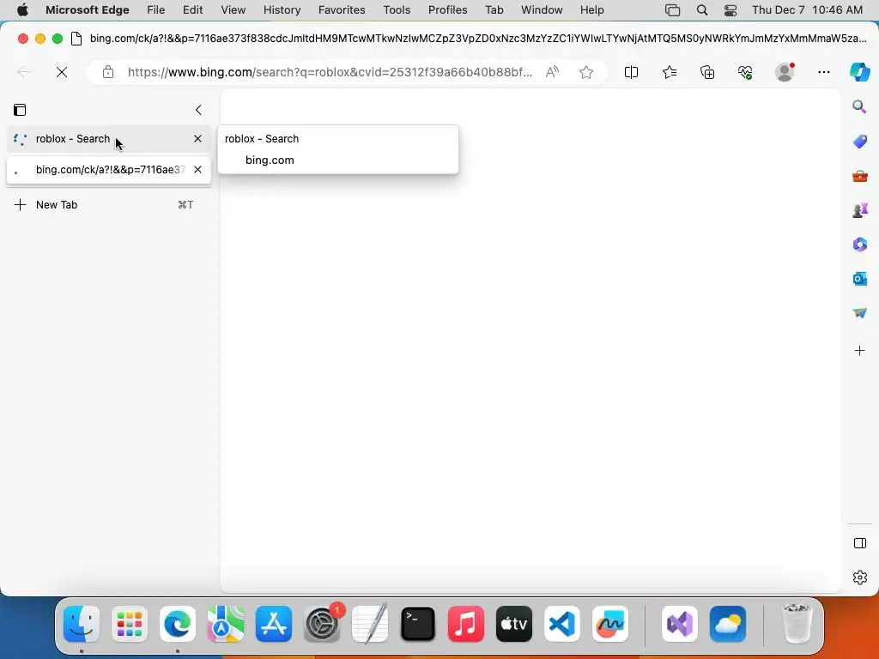
Task: Open Apple TV from the Dock
Action: [x=514, y=624]
